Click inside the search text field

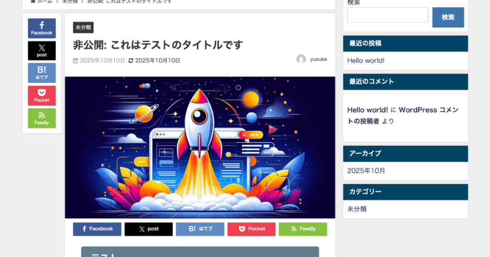click(388, 15)
